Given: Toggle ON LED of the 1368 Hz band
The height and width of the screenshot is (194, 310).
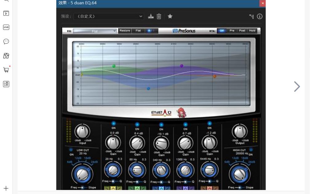Looking at the screenshot, I should 185,124.
